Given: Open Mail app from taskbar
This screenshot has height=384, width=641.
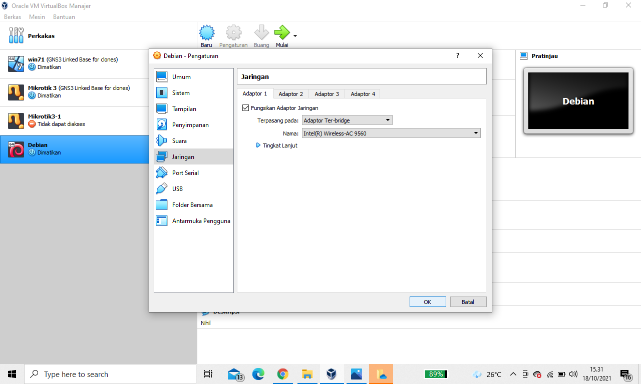Looking at the screenshot, I should (x=234, y=374).
